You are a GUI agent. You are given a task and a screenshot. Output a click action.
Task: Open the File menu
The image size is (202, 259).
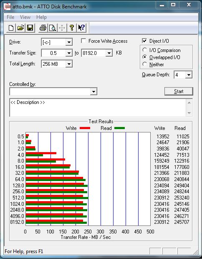pos(10,17)
